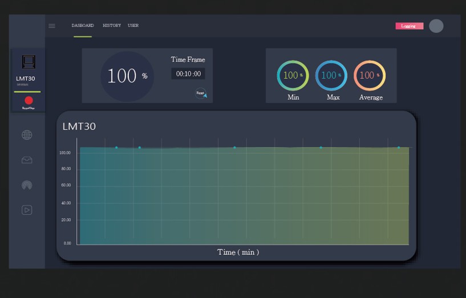Screen dimensions: 466x298
Task: Click the first data point on chart
Action: tap(116, 148)
